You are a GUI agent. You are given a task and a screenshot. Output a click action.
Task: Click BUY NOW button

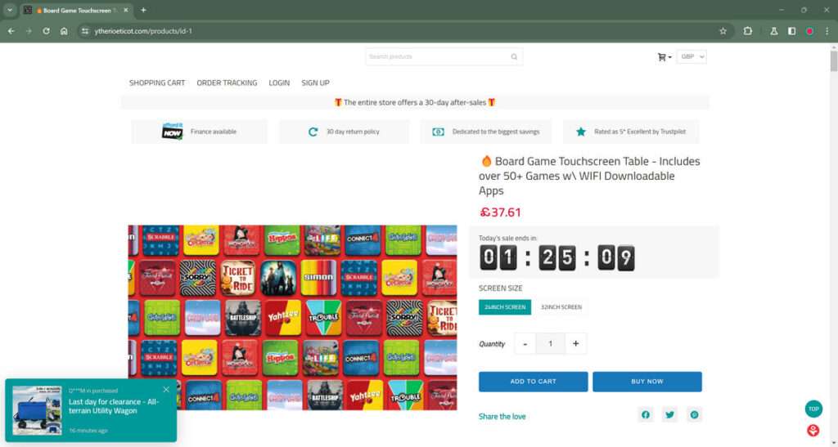647,382
